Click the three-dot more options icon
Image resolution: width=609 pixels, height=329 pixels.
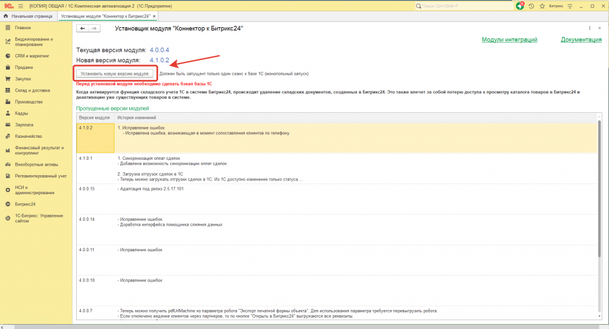(589, 29)
